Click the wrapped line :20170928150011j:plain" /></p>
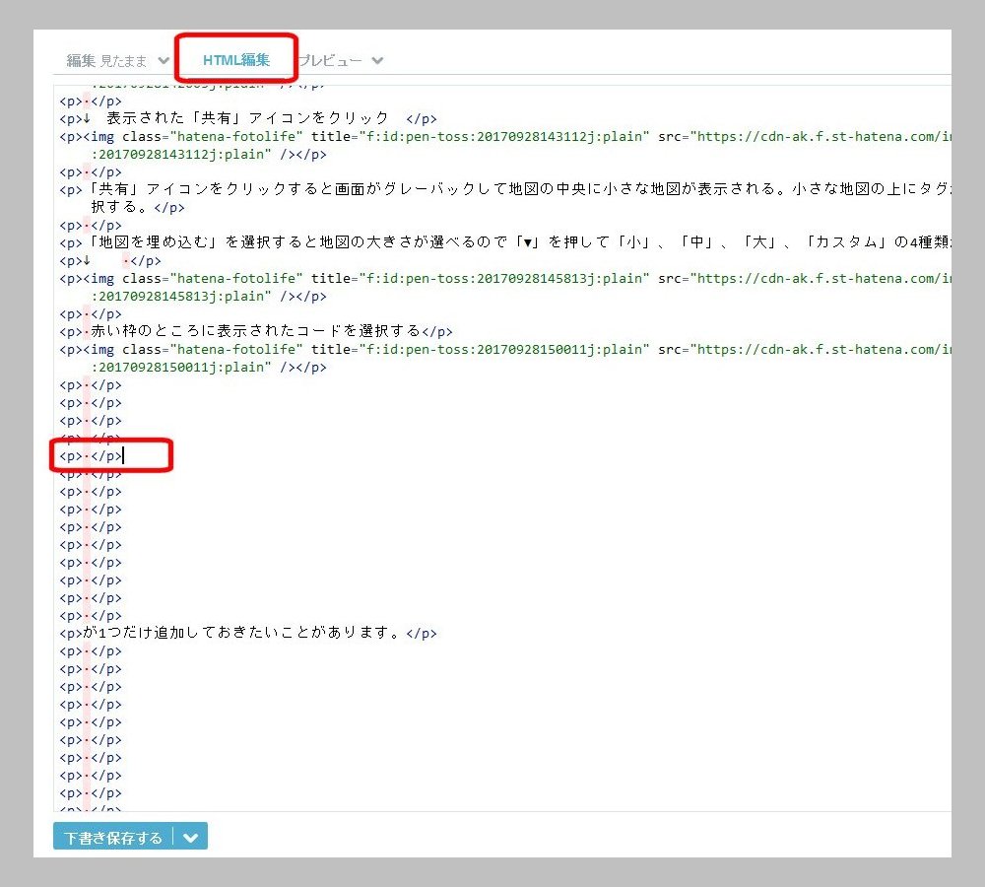 tap(209, 368)
